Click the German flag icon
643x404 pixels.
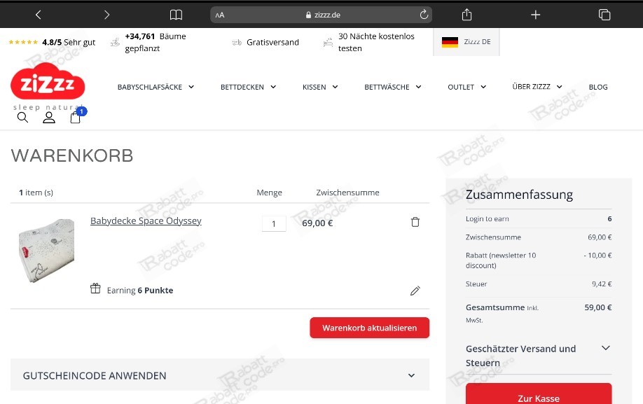pyautogui.click(x=450, y=42)
